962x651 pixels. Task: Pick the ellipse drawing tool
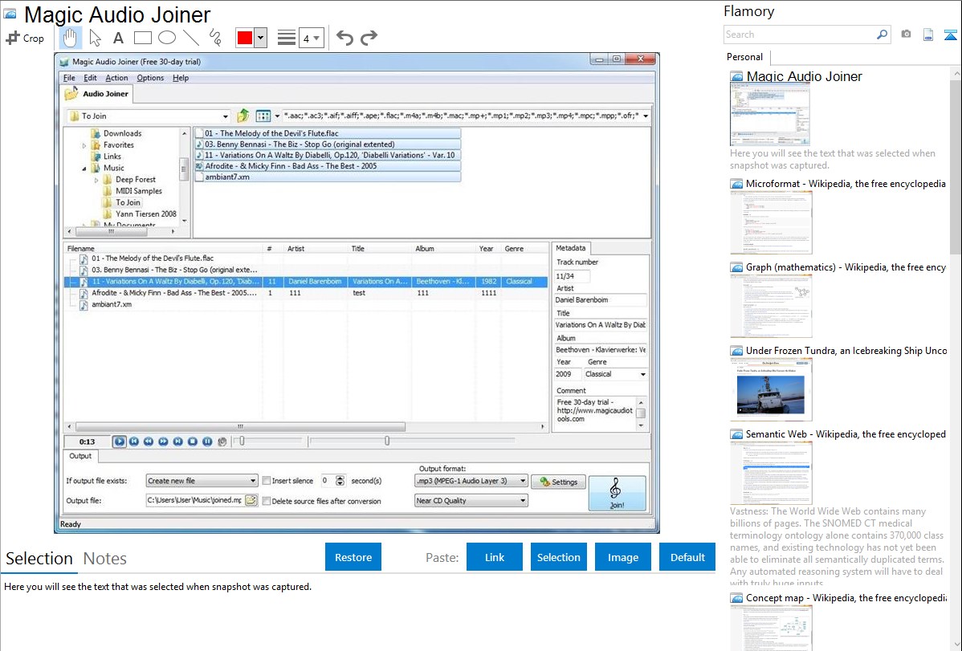166,38
